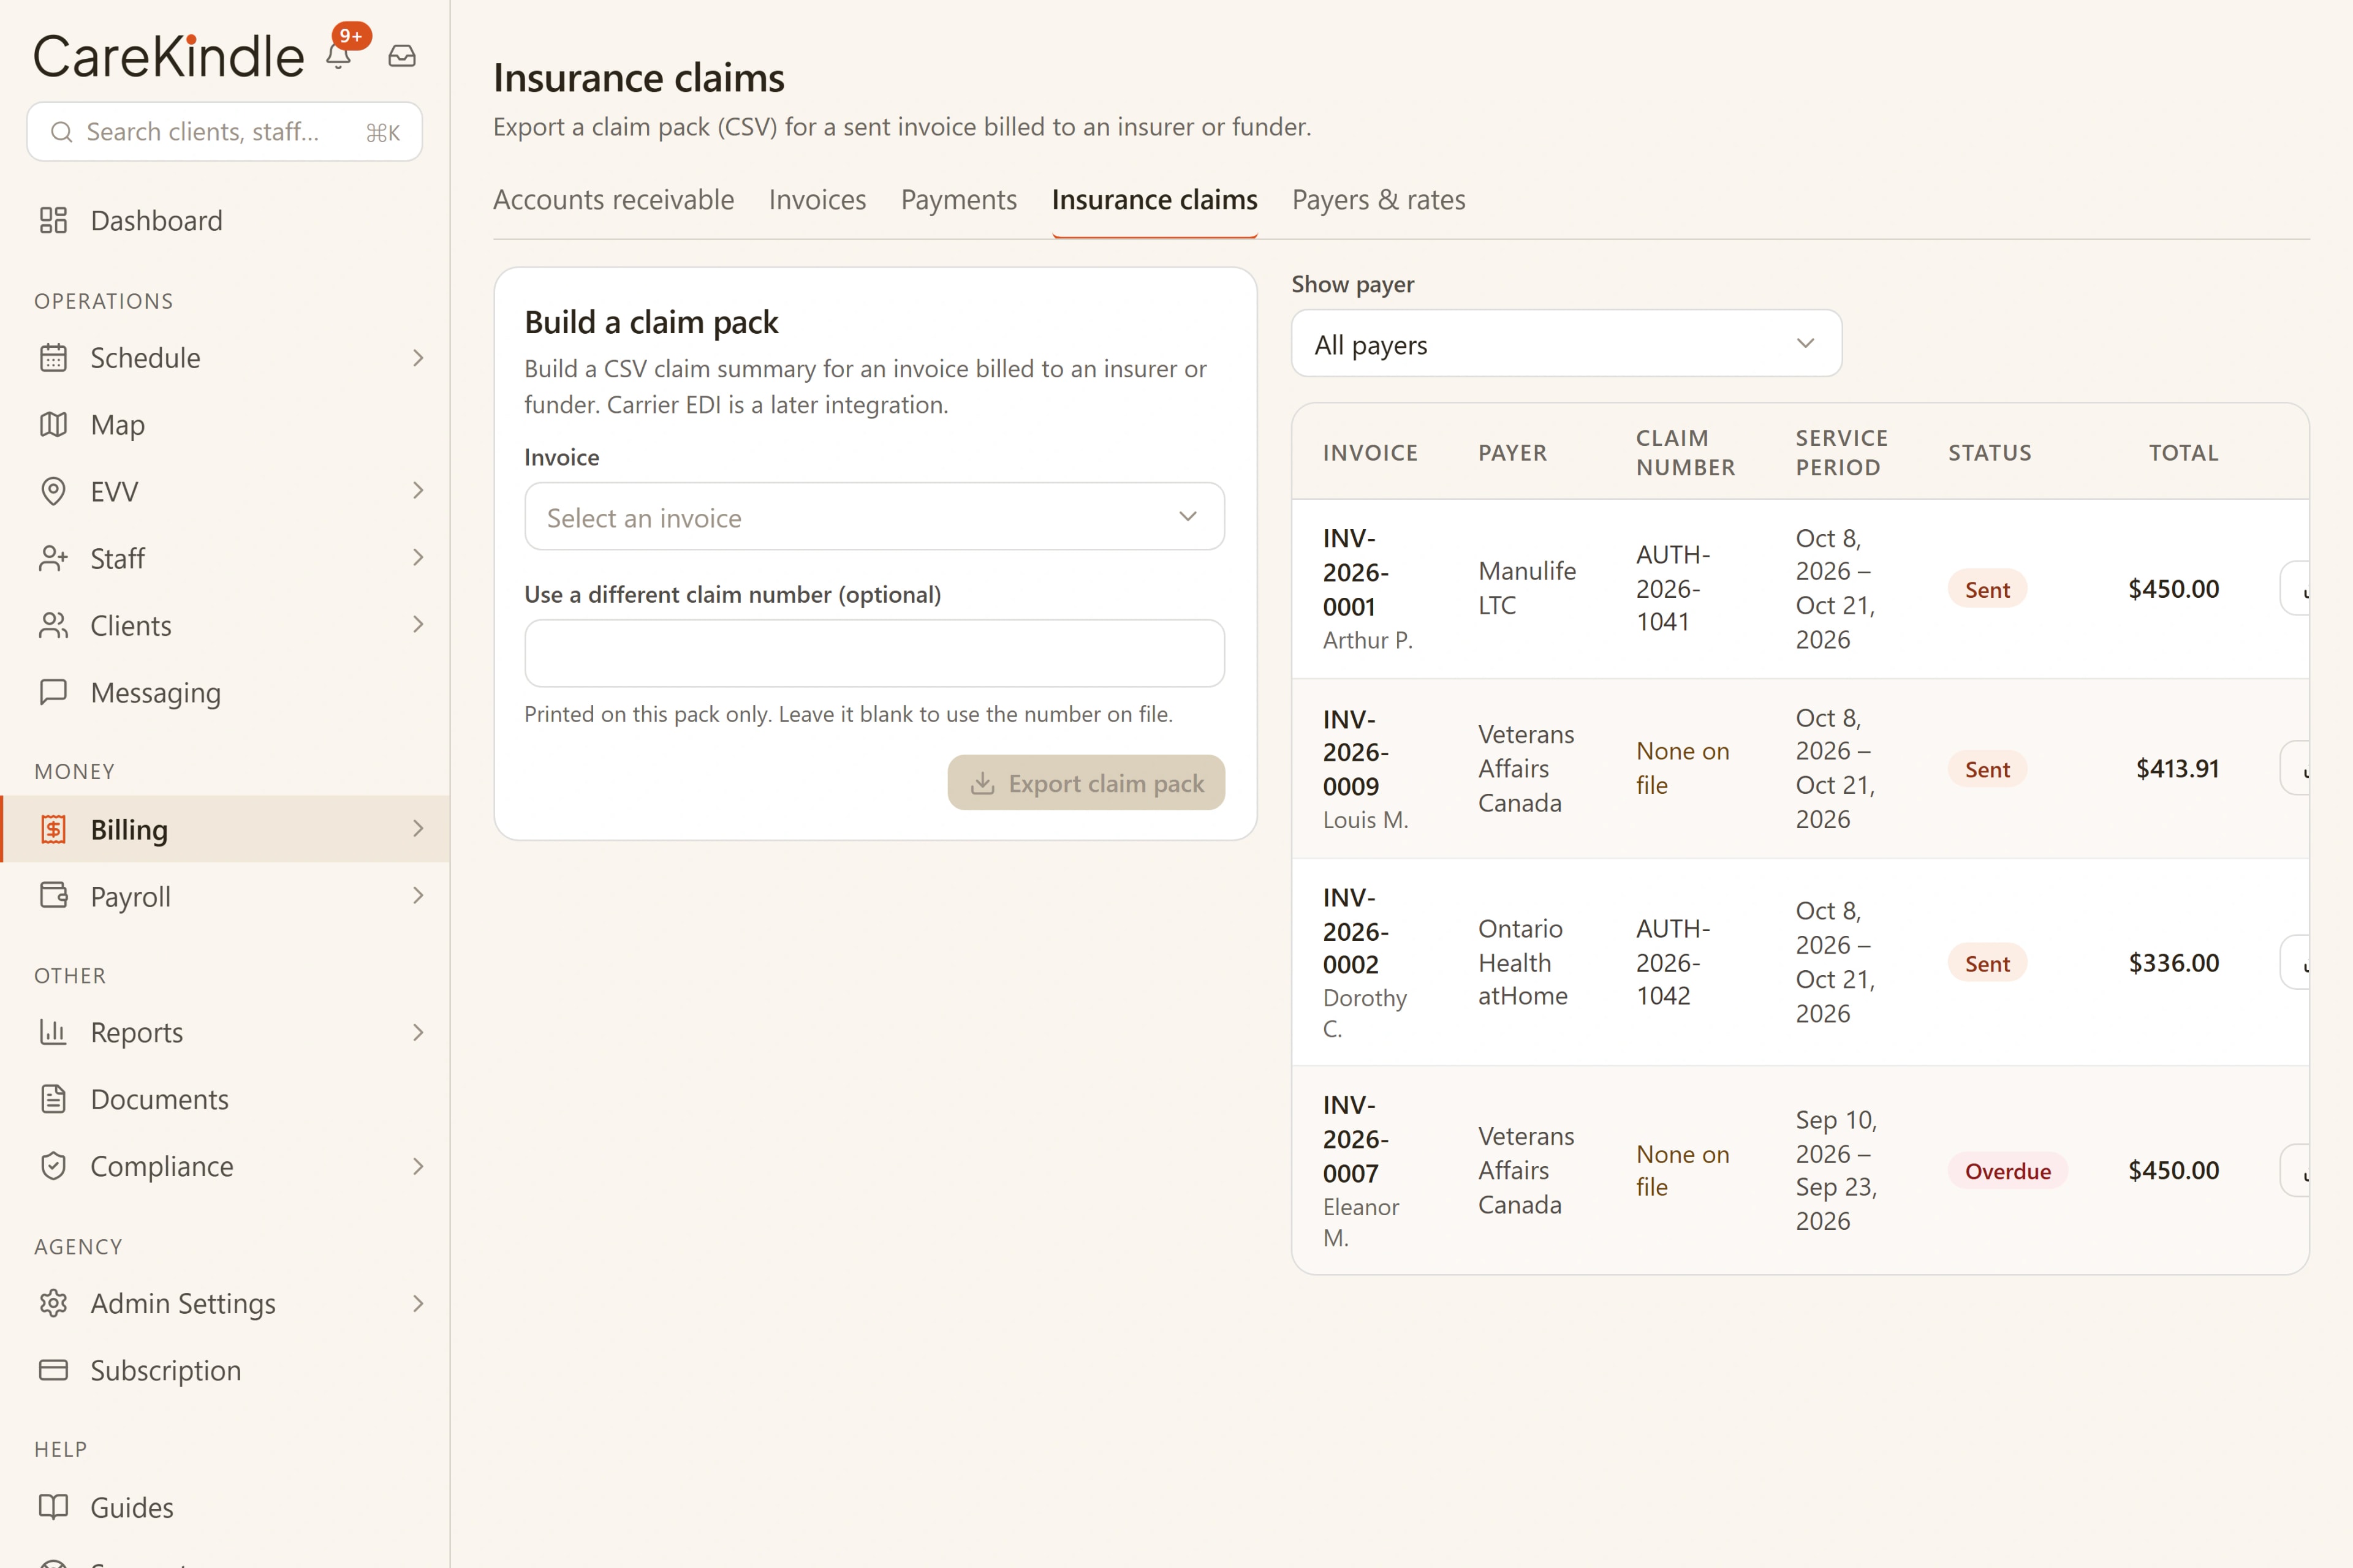Open the notifications bell icon
Viewport: 2353px width, 1568px height.
[x=339, y=56]
